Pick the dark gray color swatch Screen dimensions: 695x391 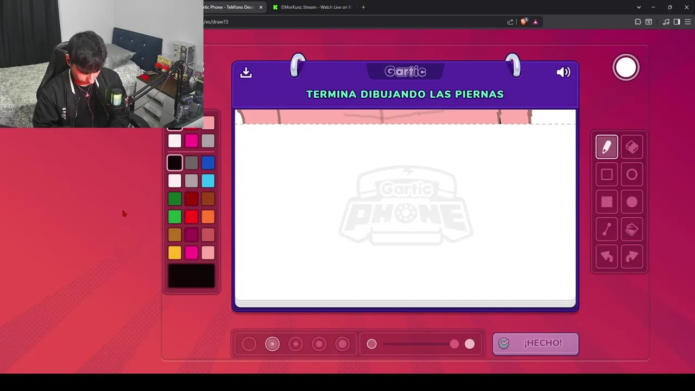point(191,163)
